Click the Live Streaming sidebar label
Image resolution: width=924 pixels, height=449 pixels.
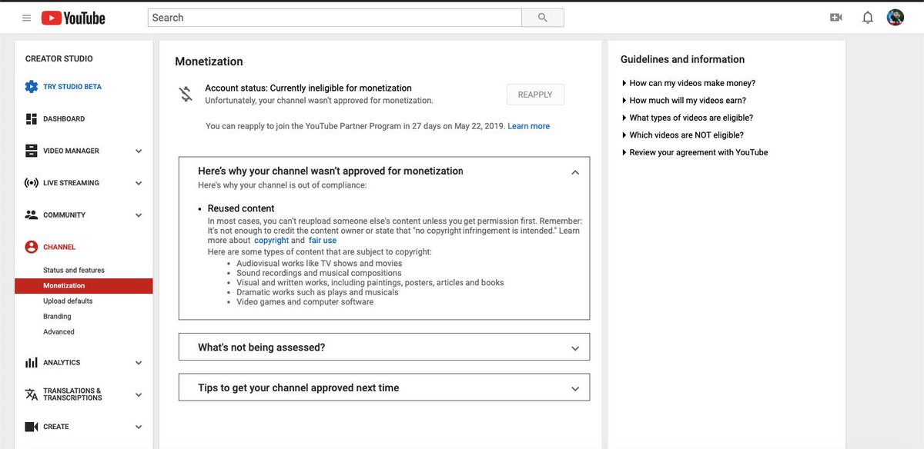click(71, 183)
